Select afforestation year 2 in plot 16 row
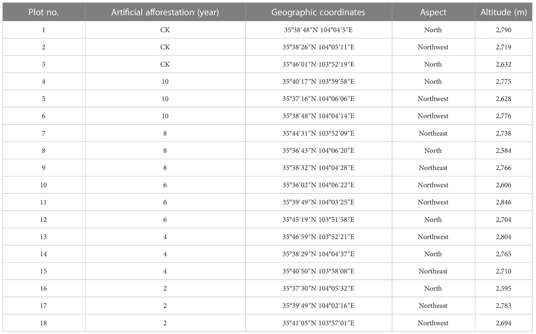The image size is (536, 334). pos(165,288)
